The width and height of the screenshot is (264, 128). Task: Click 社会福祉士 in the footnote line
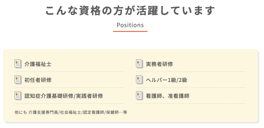pyautogui.click(x=70, y=112)
